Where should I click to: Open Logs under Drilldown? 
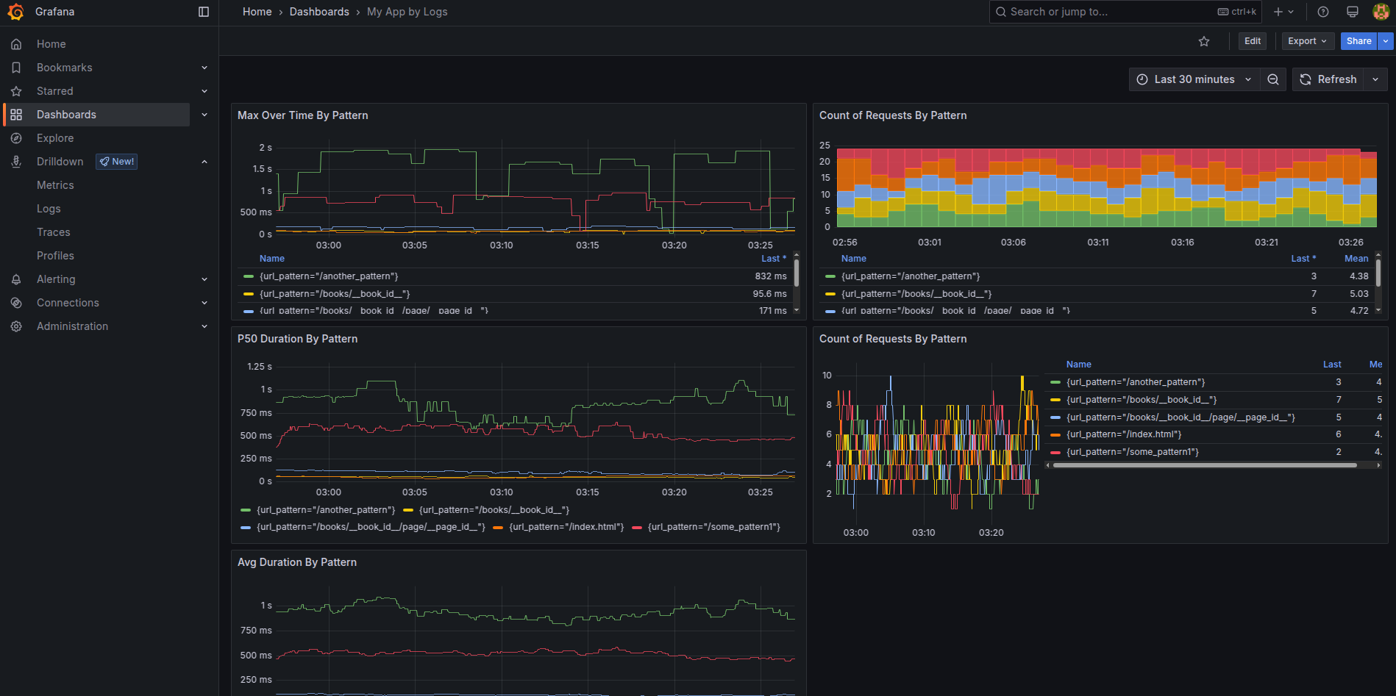(x=49, y=209)
